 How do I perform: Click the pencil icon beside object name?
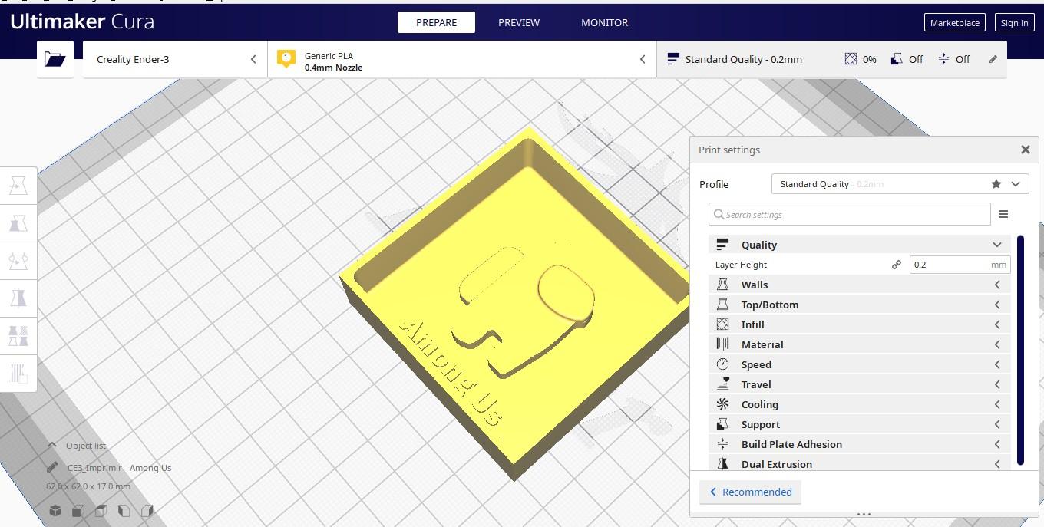pyautogui.click(x=52, y=467)
